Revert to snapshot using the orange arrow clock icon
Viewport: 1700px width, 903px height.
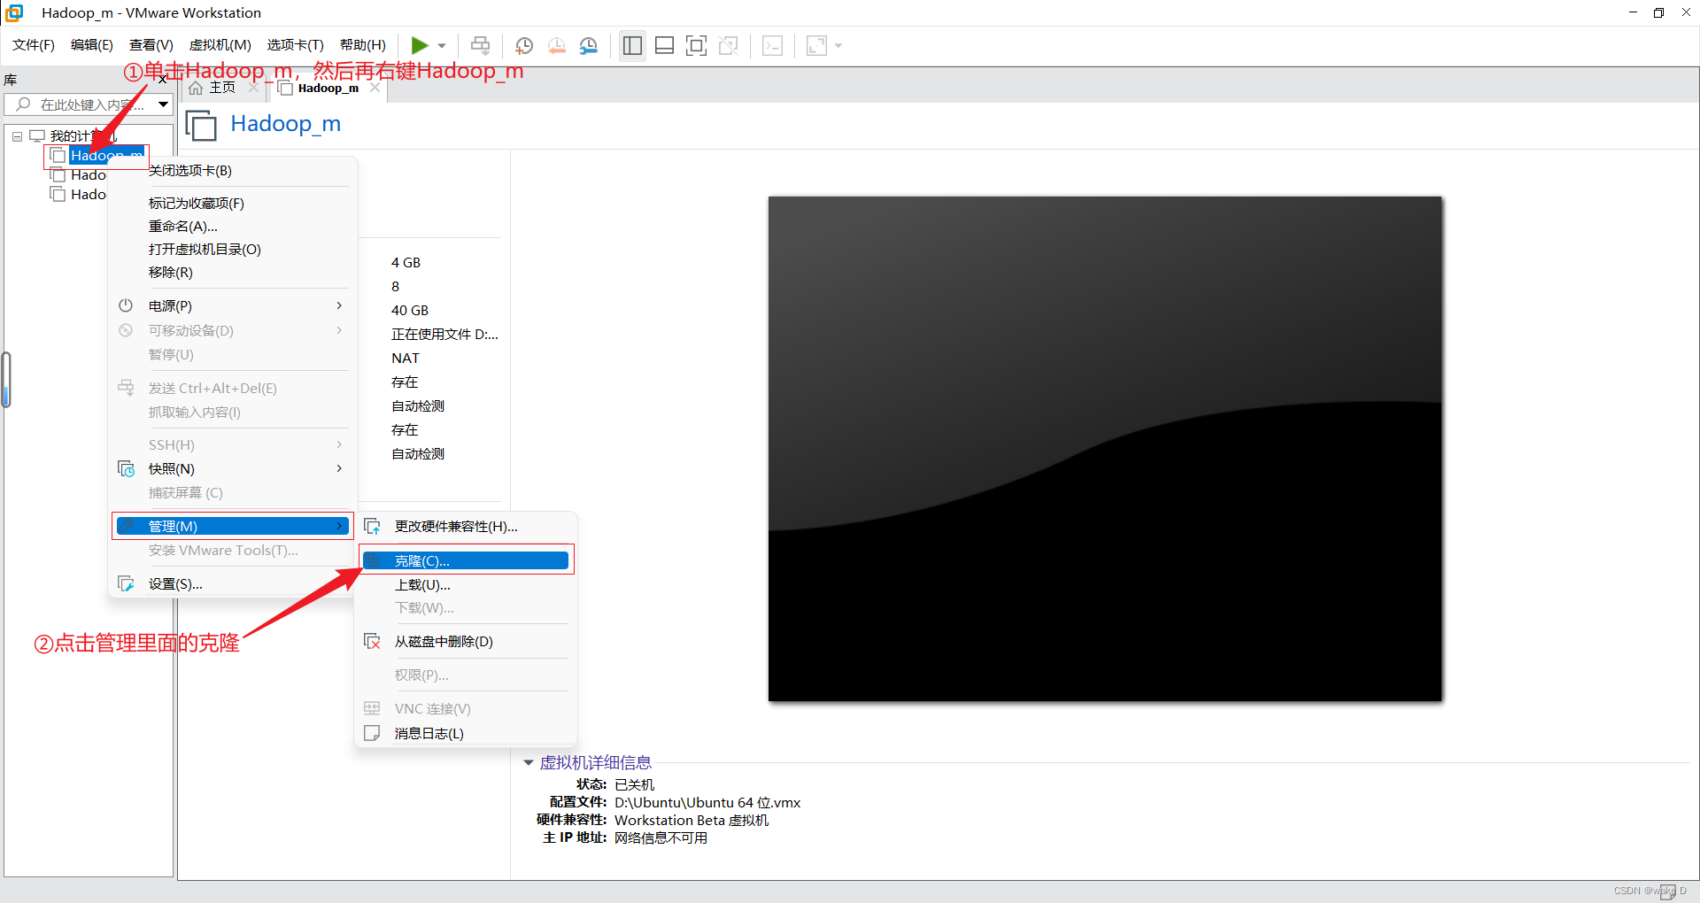[x=557, y=45]
